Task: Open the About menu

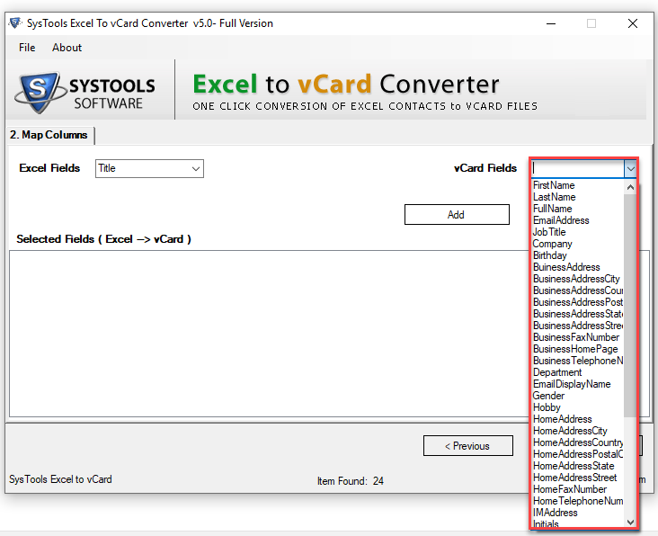Action: point(67,48)
